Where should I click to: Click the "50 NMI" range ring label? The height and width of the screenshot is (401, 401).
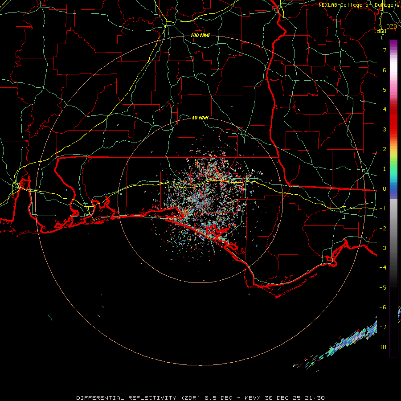click(200, 118)
